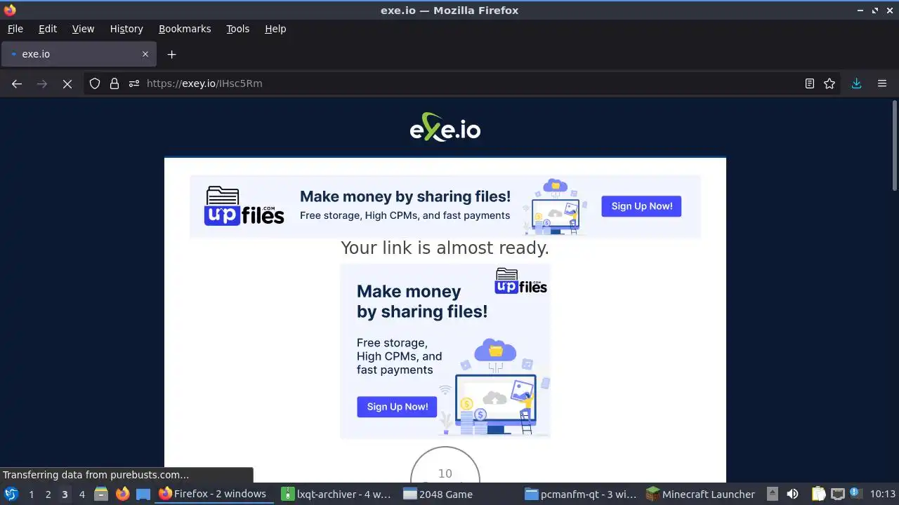Click the exe.io logo

point(445,128)
